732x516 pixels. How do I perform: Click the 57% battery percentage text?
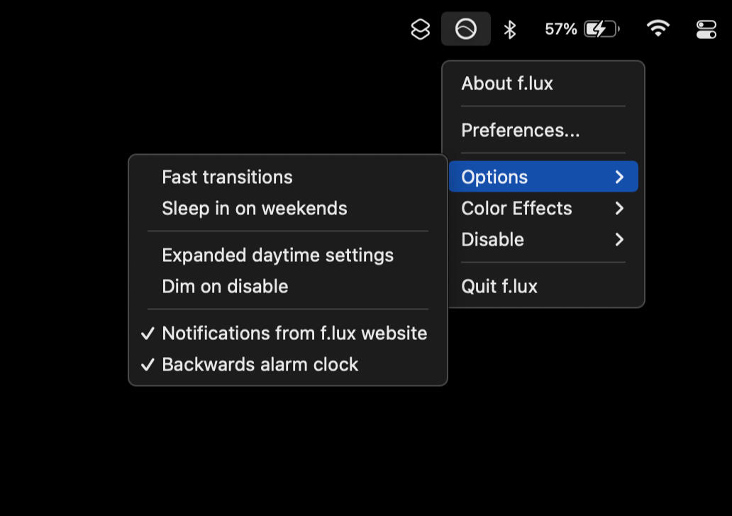click(560, 29)
